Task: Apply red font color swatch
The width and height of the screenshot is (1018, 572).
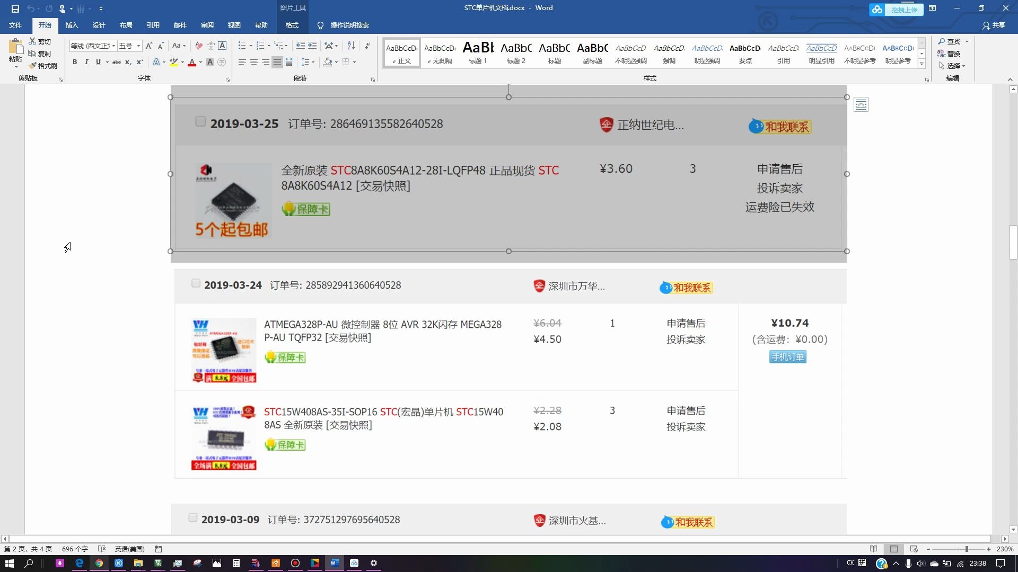Action: click(x=192, y=62)
